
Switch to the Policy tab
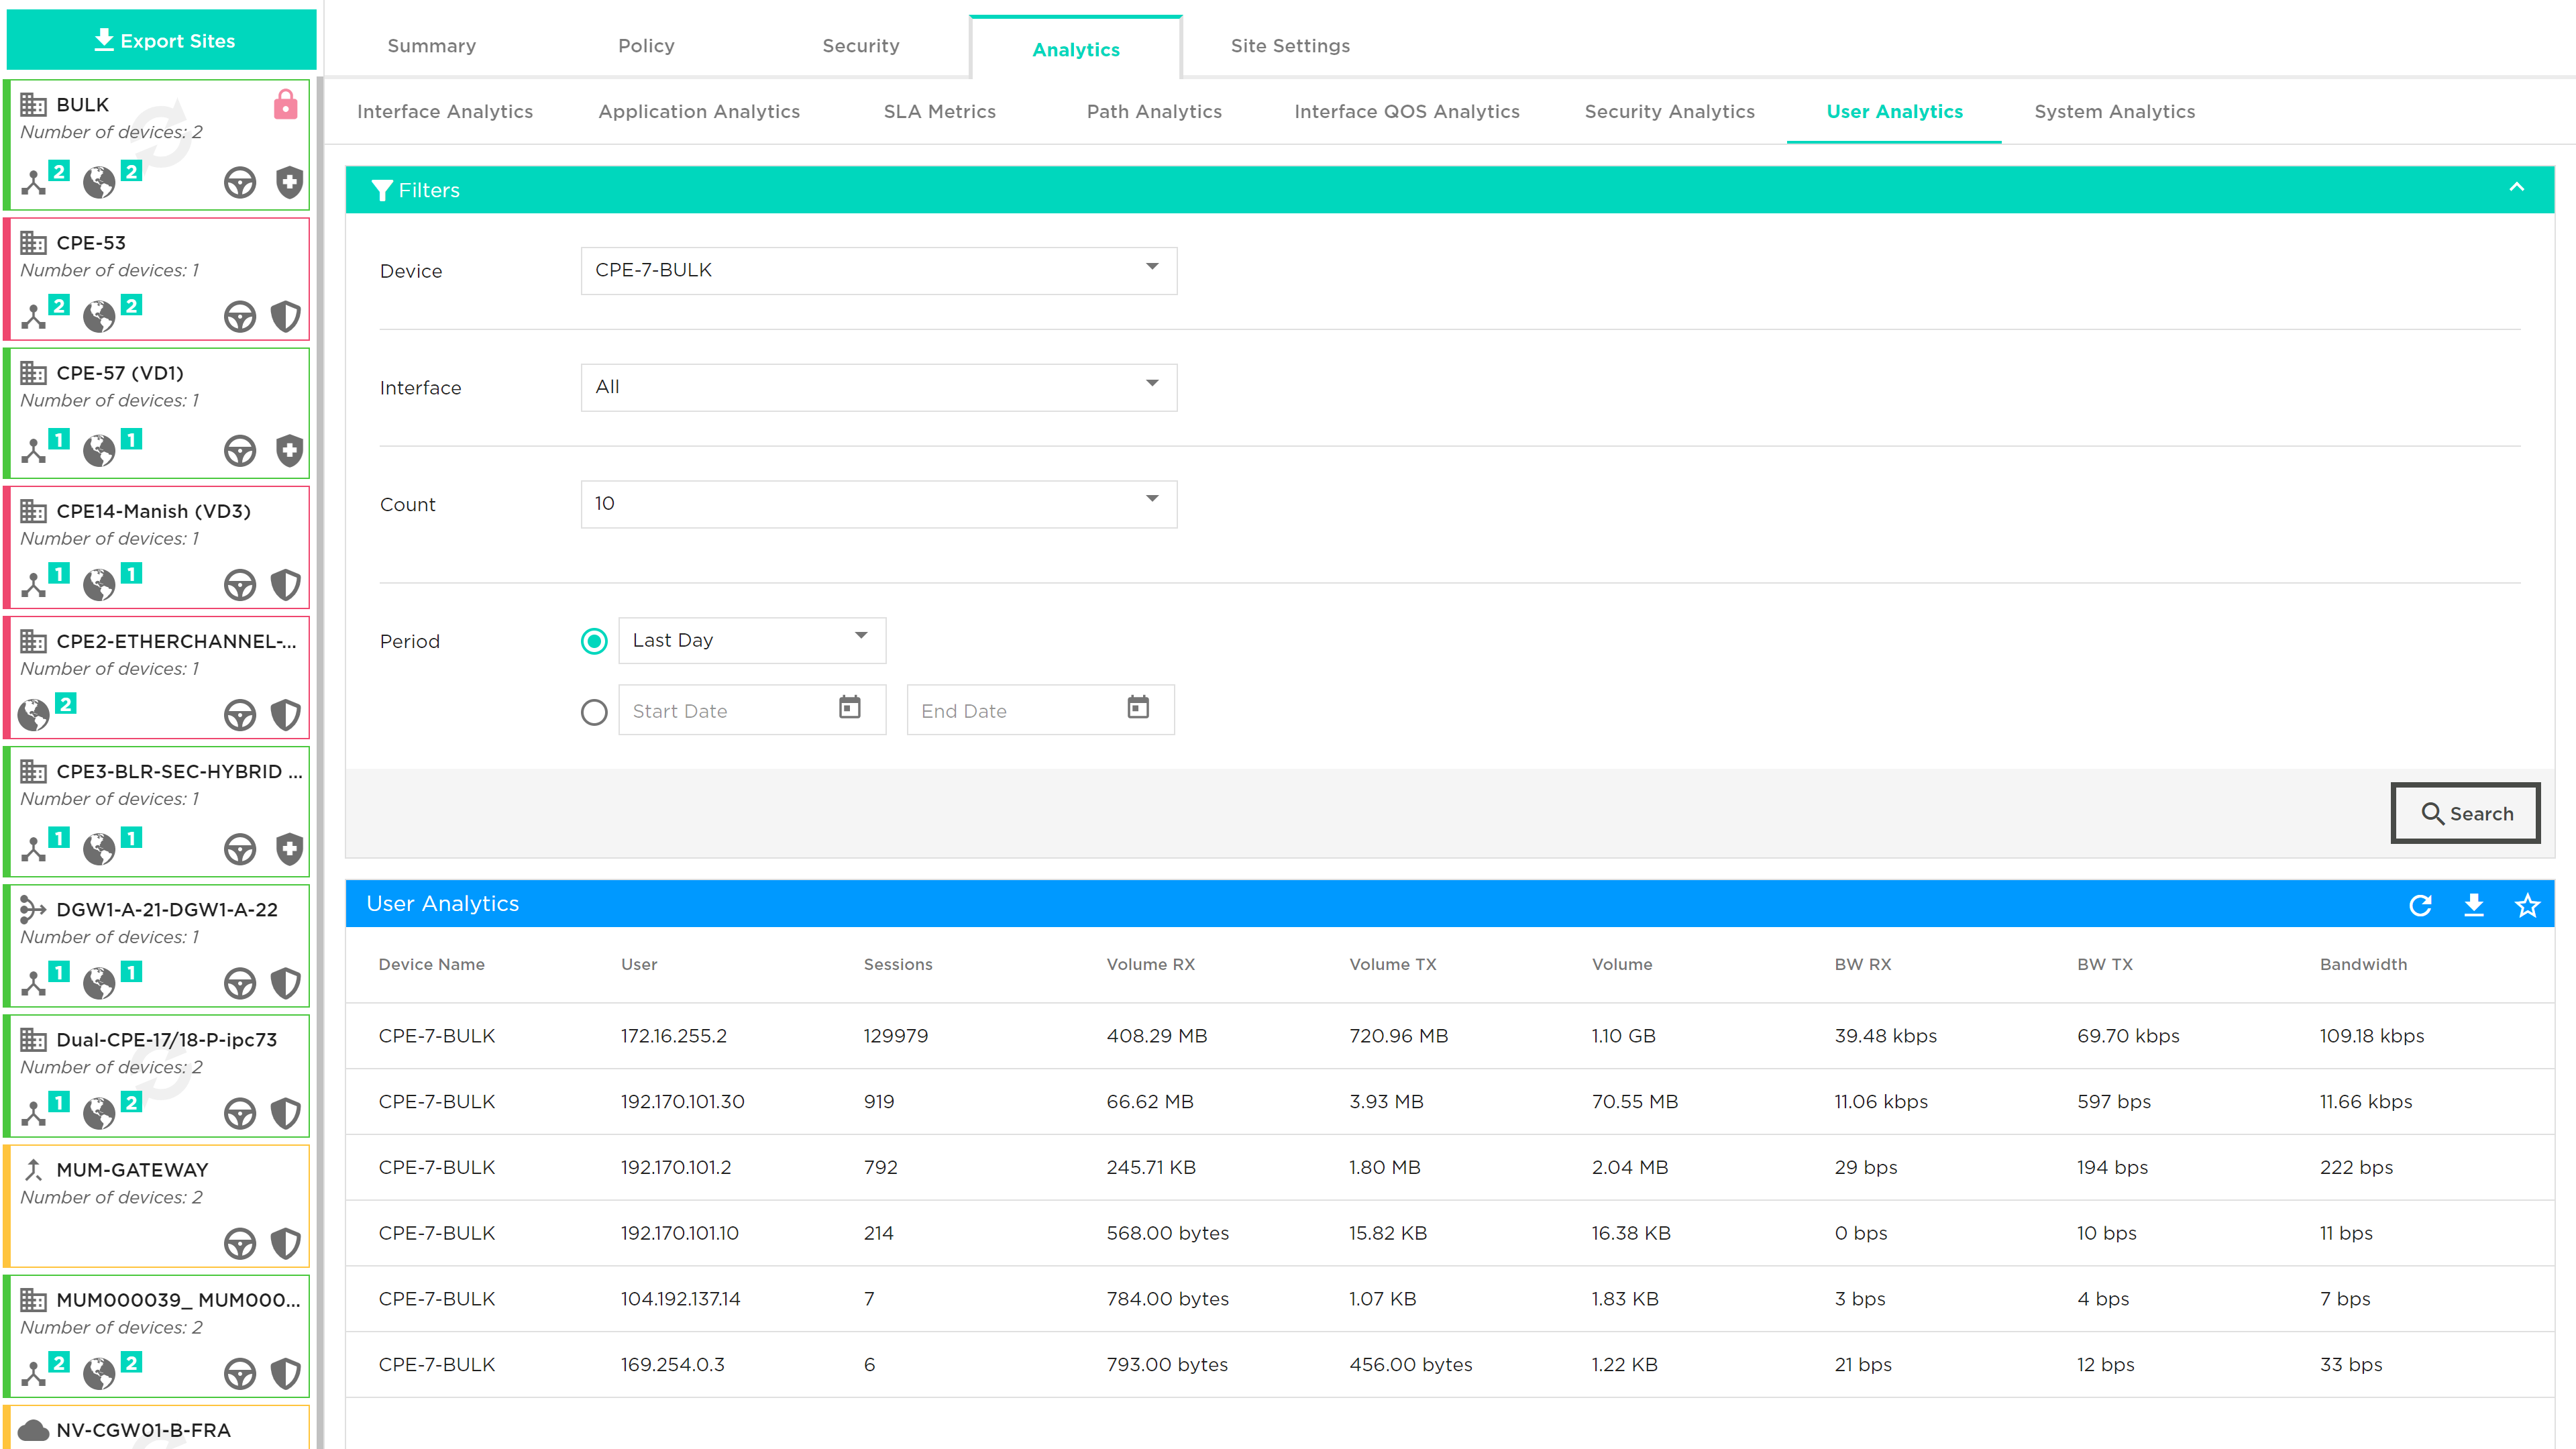[646, 46]
